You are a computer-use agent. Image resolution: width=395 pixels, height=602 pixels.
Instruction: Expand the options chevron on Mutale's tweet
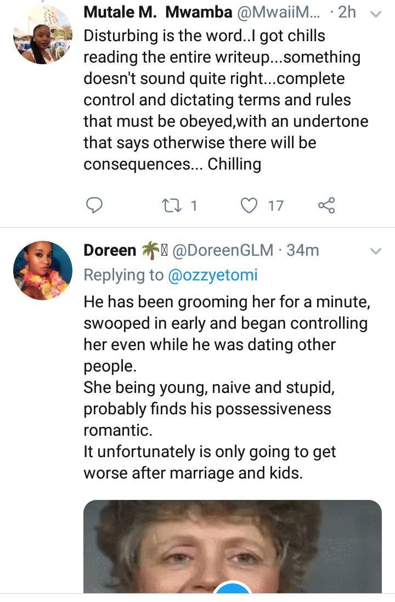click(376, 15)
